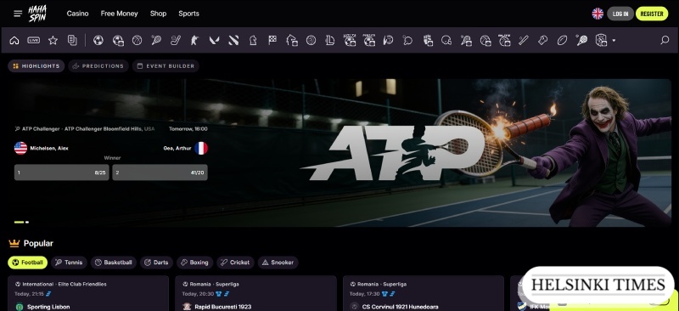Open the sports search magnifier
The width and height of the screenshot is (679, 311).
[x=665, y=40]
